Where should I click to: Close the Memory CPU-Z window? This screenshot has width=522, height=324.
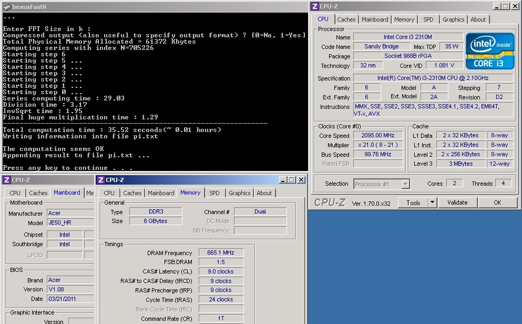pos(301,180)
